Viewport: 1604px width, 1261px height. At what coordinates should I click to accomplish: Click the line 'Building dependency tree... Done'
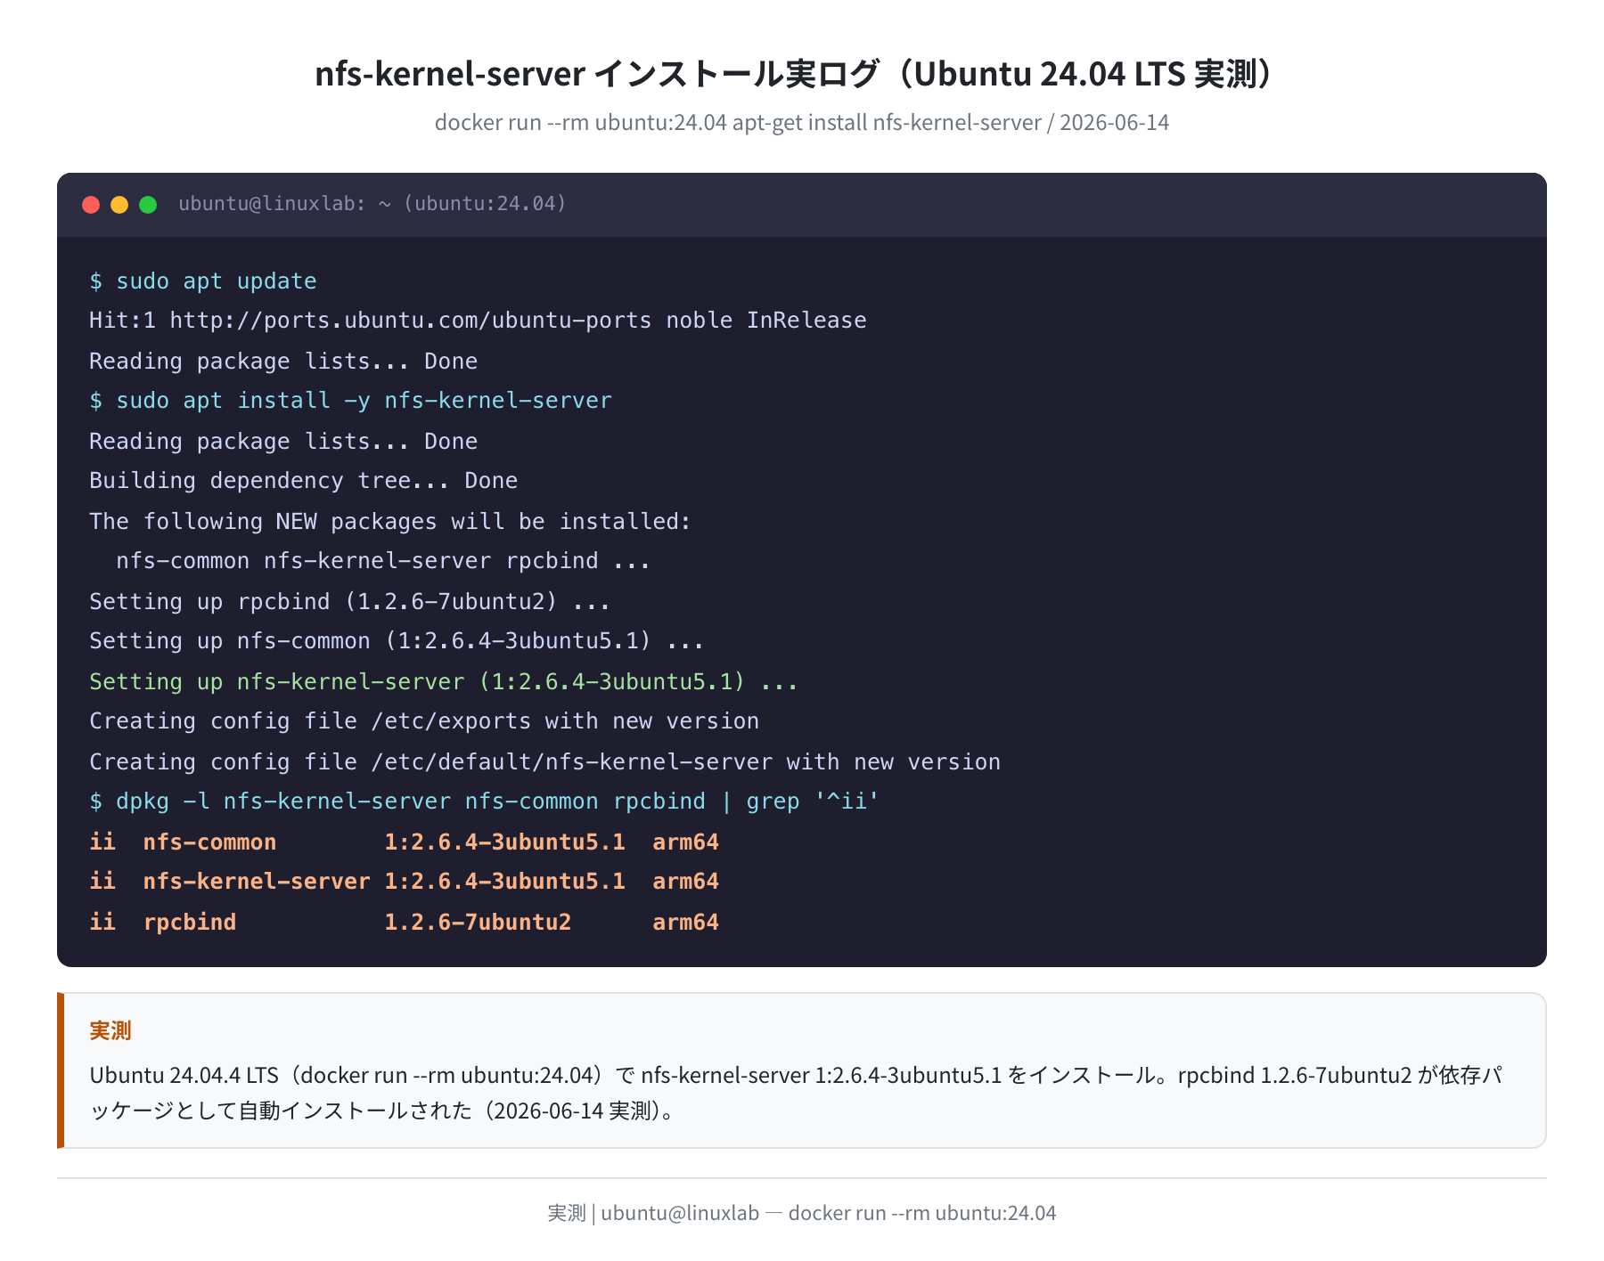303,481
